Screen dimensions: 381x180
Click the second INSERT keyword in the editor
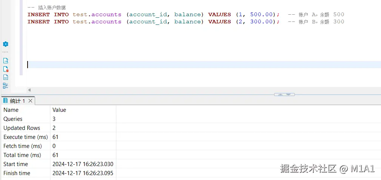point(39,22)
